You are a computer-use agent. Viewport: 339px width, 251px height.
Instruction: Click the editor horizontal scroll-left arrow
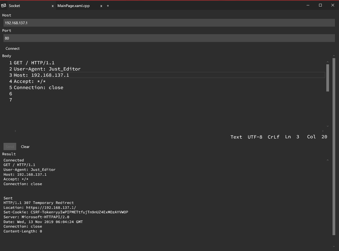pyautogui.click(x=15, y=131)
